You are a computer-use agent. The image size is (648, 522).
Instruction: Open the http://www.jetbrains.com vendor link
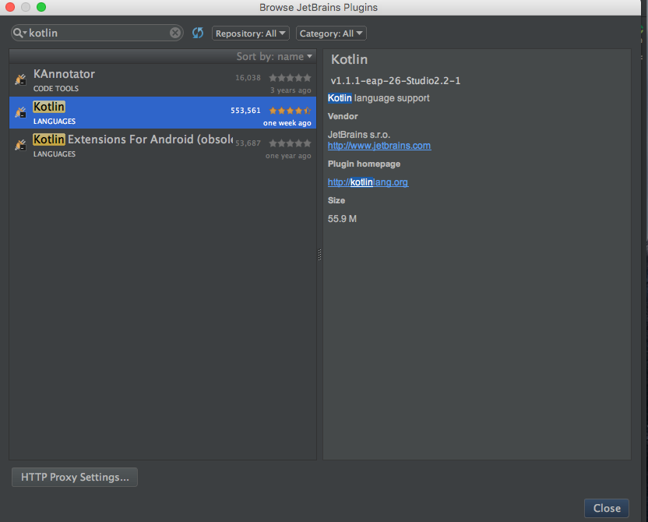click(379, 146)
